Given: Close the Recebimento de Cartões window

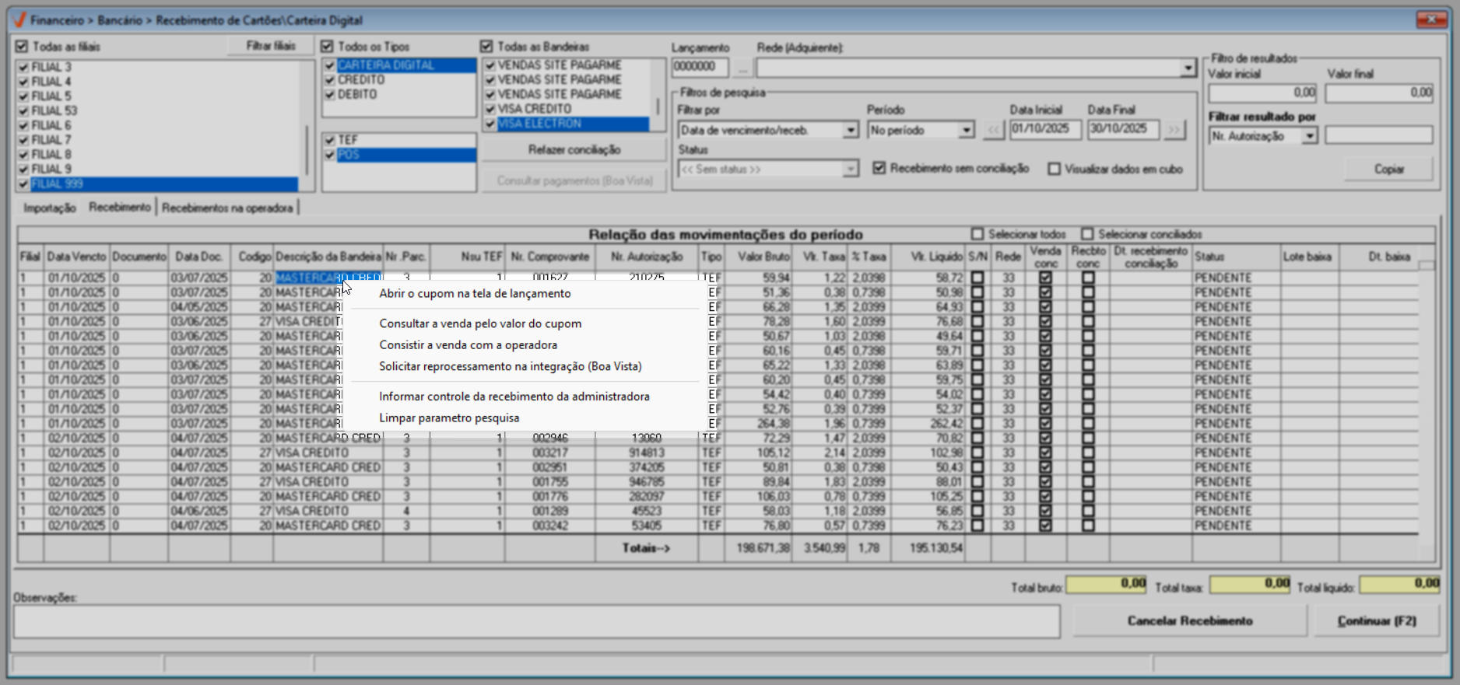Looking at the screenshot, I should click(x=1430, y=19).
